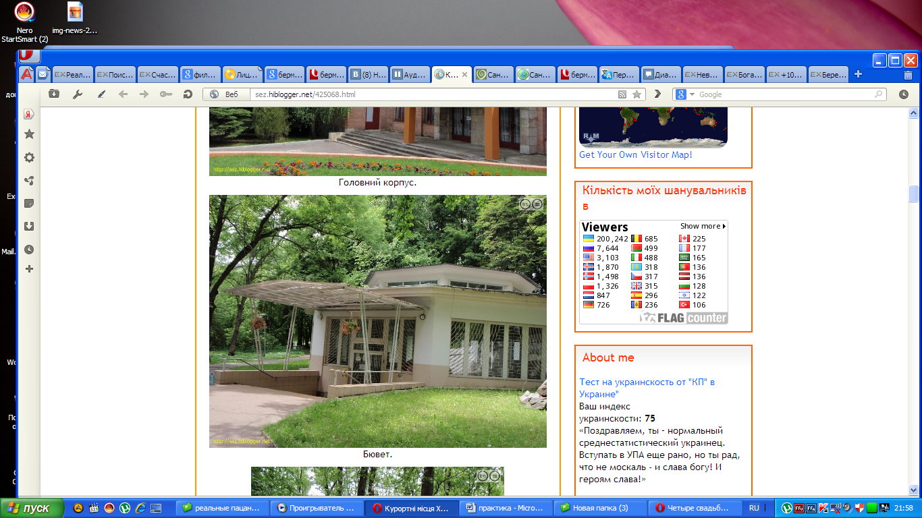Click the address bar URL field

(432, 94)
